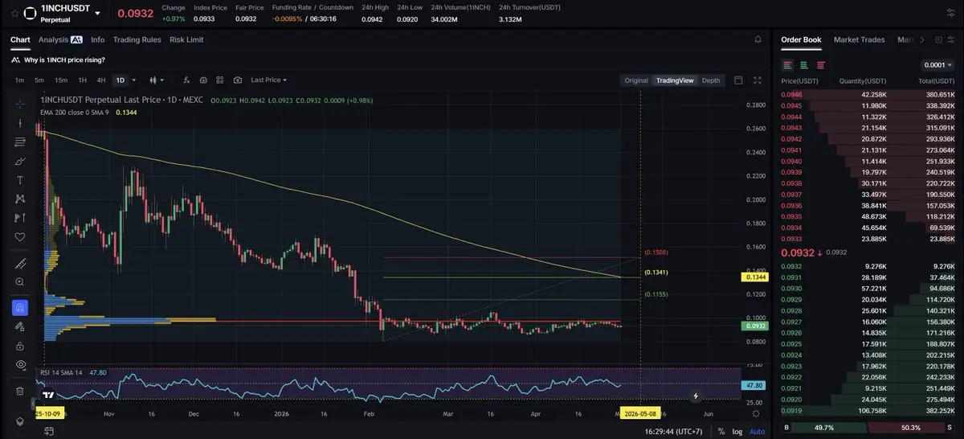Toggle lock all drawings padlock
The height and width of the screenshot is (439, 964).
pyautogui.click(x=20, y=346)
